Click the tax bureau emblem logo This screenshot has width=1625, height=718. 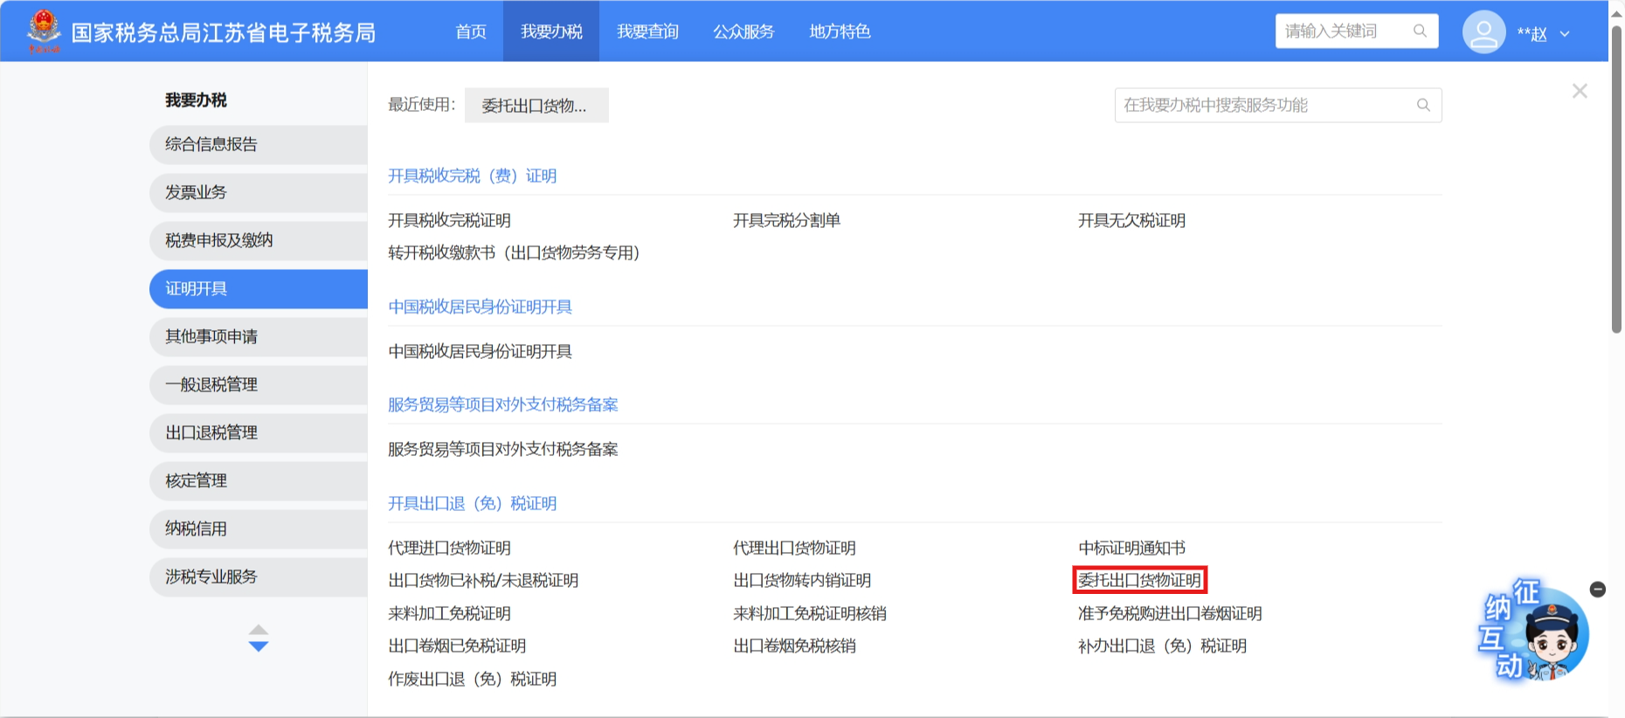pyautogui.click(x=44, y=30)
